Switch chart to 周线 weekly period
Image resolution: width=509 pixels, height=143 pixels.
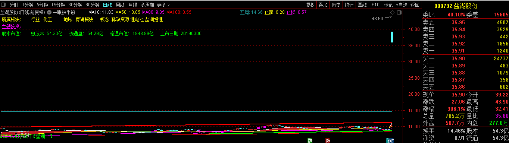tap(120, 5)
